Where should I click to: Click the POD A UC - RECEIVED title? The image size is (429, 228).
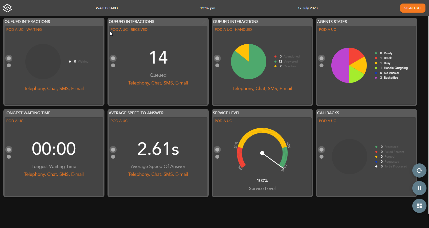pyautogui.click(x=129, y=30)
